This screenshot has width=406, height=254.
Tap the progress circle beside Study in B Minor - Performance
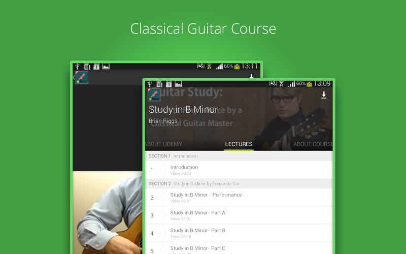tap(163, 197)
